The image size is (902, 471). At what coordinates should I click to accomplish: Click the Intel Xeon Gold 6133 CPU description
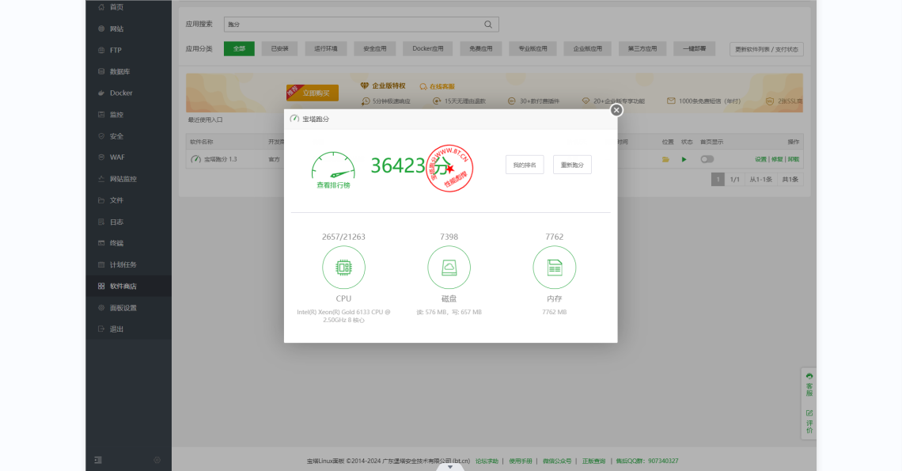click(x=343, y=316)
